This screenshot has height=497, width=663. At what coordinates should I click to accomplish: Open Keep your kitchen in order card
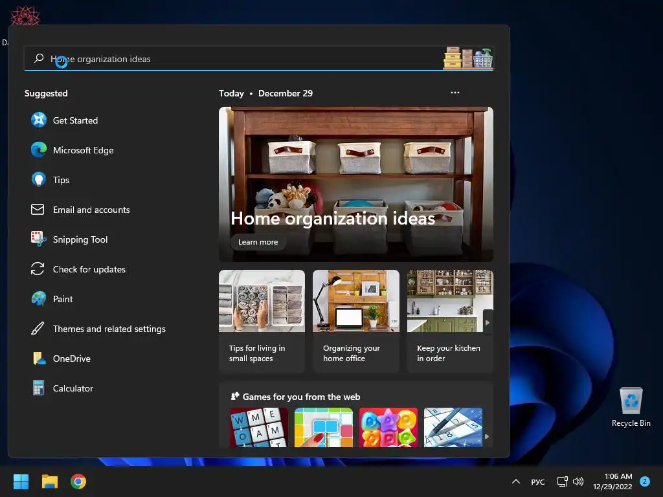(x=450, y=321)
